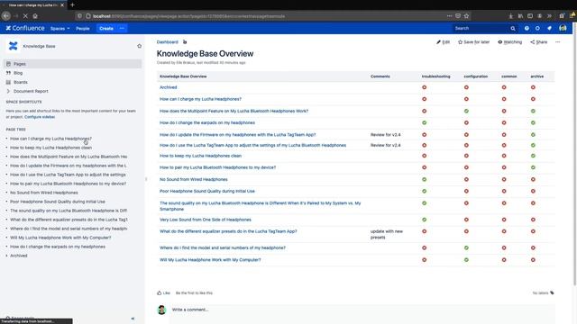The image size is (577, 324).
Task: Toggle the Watching eye button
Action: tap(509, 42)
